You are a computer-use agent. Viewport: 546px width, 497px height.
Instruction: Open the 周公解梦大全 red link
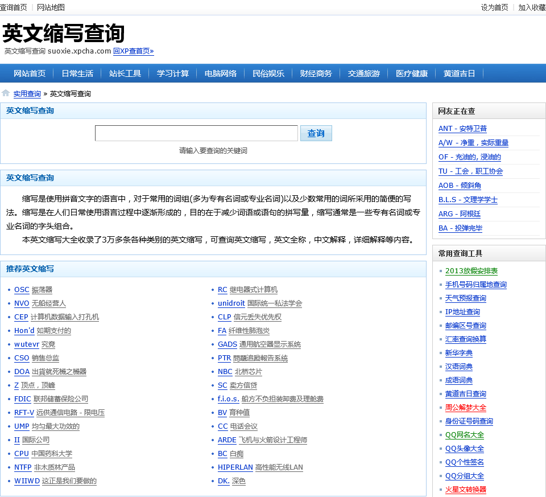[465, 408]
